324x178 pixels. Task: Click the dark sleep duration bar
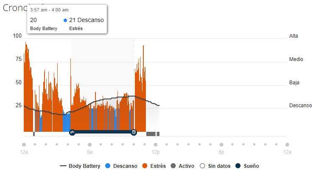[x=103, y=132]
